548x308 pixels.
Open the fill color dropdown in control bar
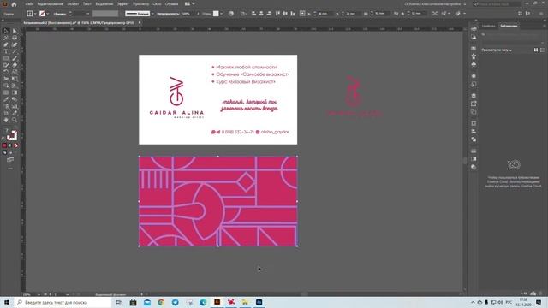click(35, 14)
